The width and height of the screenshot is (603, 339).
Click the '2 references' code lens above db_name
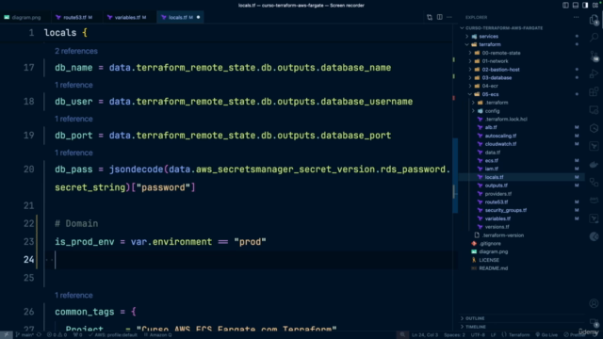tap(75, 51)
